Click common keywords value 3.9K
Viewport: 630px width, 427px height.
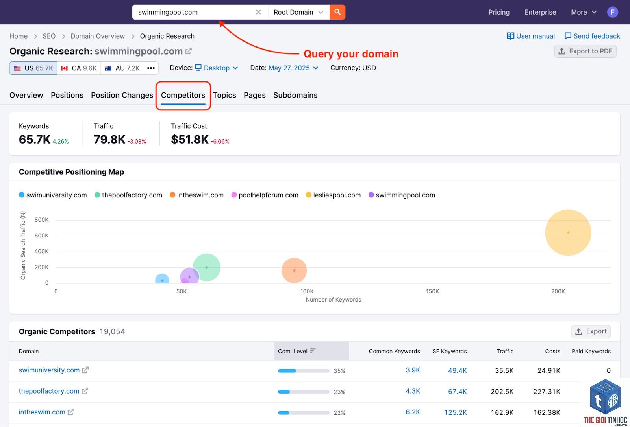(x=413, y=370)
